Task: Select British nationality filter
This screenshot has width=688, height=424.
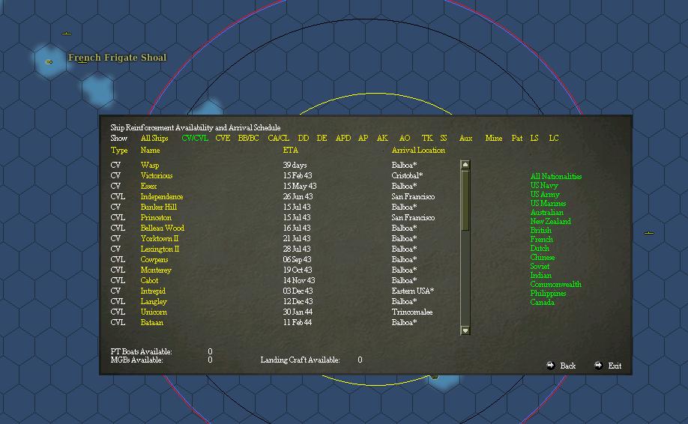Action: point(540,230)
